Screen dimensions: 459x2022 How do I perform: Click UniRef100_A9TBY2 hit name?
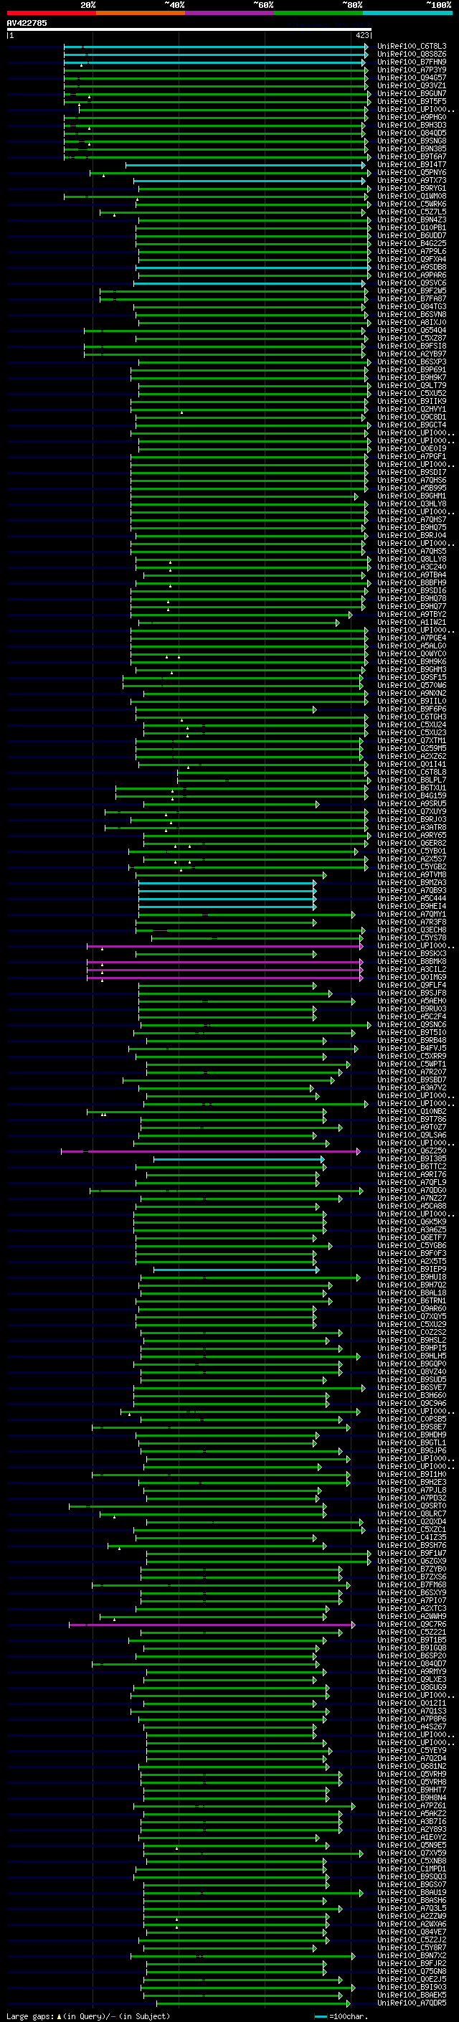412,615
